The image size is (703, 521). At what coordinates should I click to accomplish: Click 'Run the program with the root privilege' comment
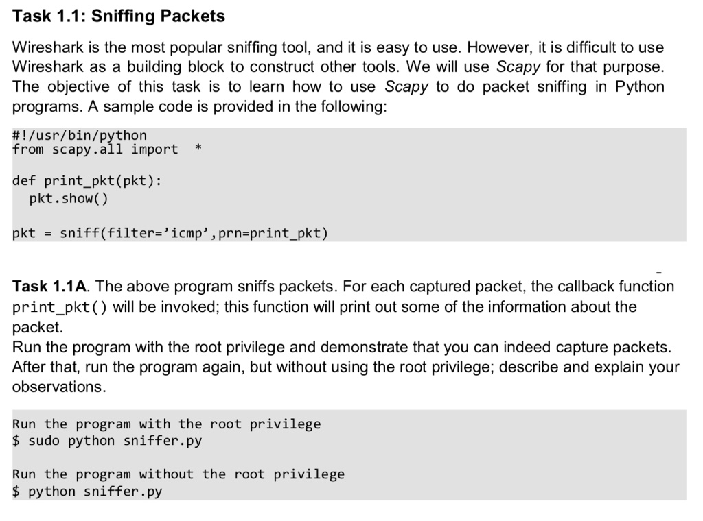coord(166,424)
